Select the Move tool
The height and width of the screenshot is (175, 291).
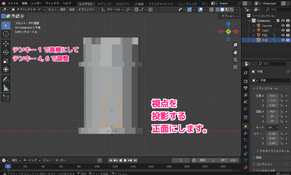6,44
